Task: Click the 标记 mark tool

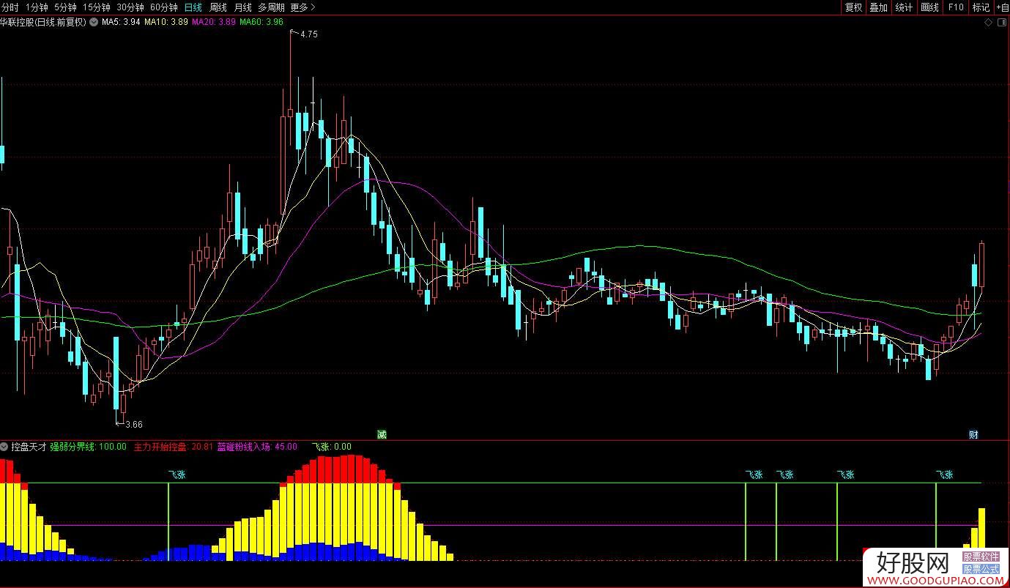Action: pyautogui.click(x=981, y=7)
